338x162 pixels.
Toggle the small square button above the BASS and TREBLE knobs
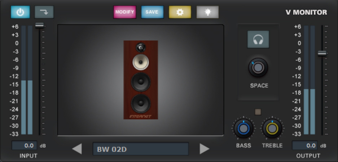coord(258,112)
